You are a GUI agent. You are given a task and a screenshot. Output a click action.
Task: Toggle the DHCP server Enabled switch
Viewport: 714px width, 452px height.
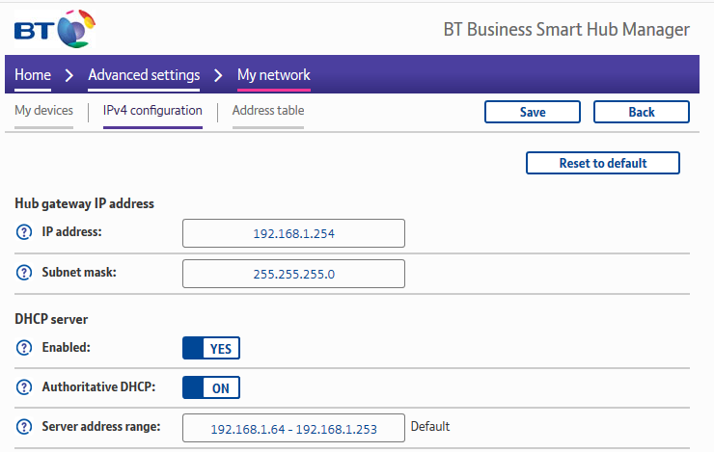[211, 347]
